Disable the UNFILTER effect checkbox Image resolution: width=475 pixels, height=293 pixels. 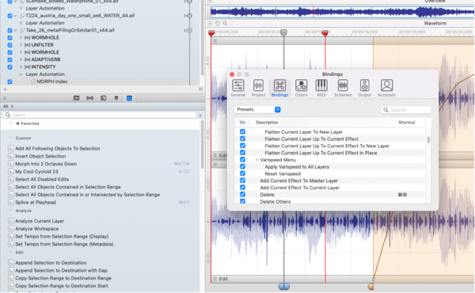pos(9,45)
